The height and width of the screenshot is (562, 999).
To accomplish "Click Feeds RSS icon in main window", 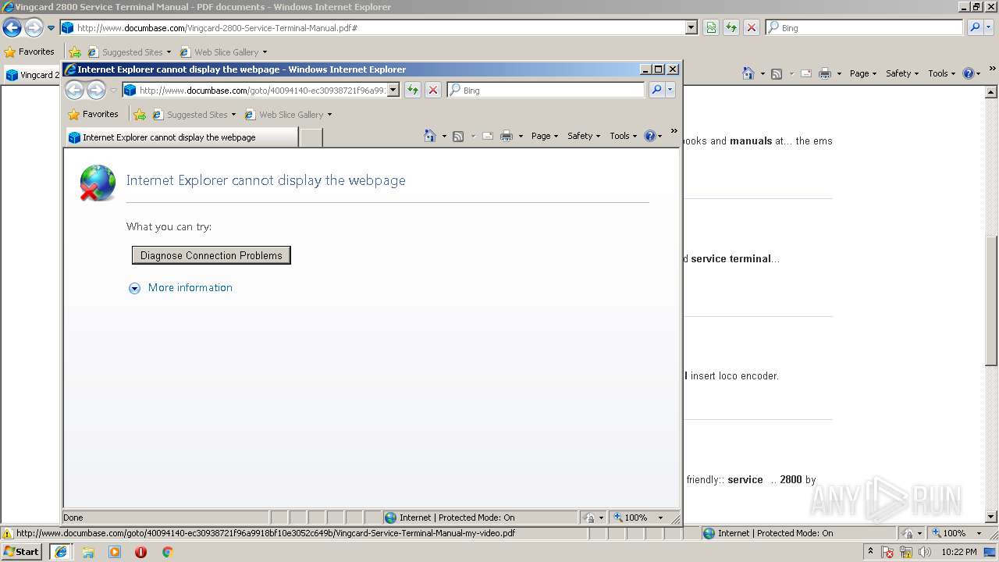I will [777, 73].
